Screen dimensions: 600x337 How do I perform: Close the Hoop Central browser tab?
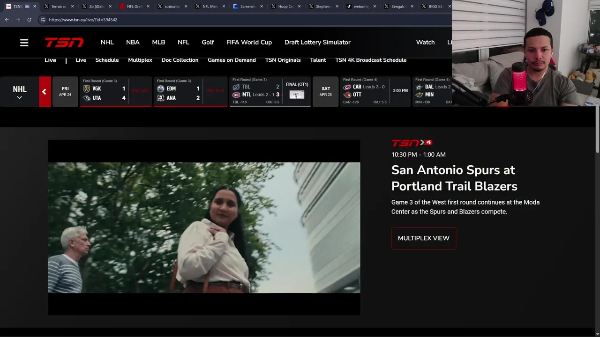pyautogui.click(x=300, y=7)
